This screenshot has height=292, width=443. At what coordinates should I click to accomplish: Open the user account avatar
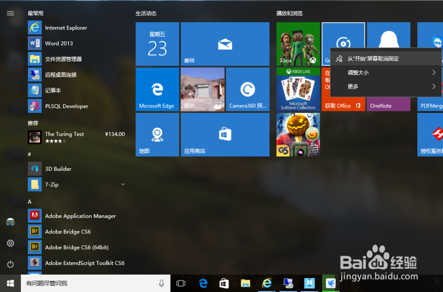11,222
